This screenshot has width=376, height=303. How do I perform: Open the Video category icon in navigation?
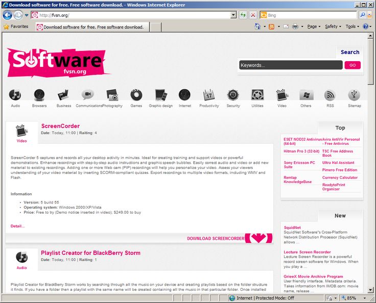282,95
